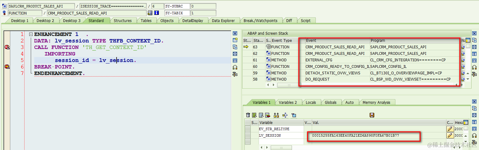Select stack level 61 EXTERNAL_CFG event
Image resolution: width=479 pixels, height=150 pixels.
point(337,60)
